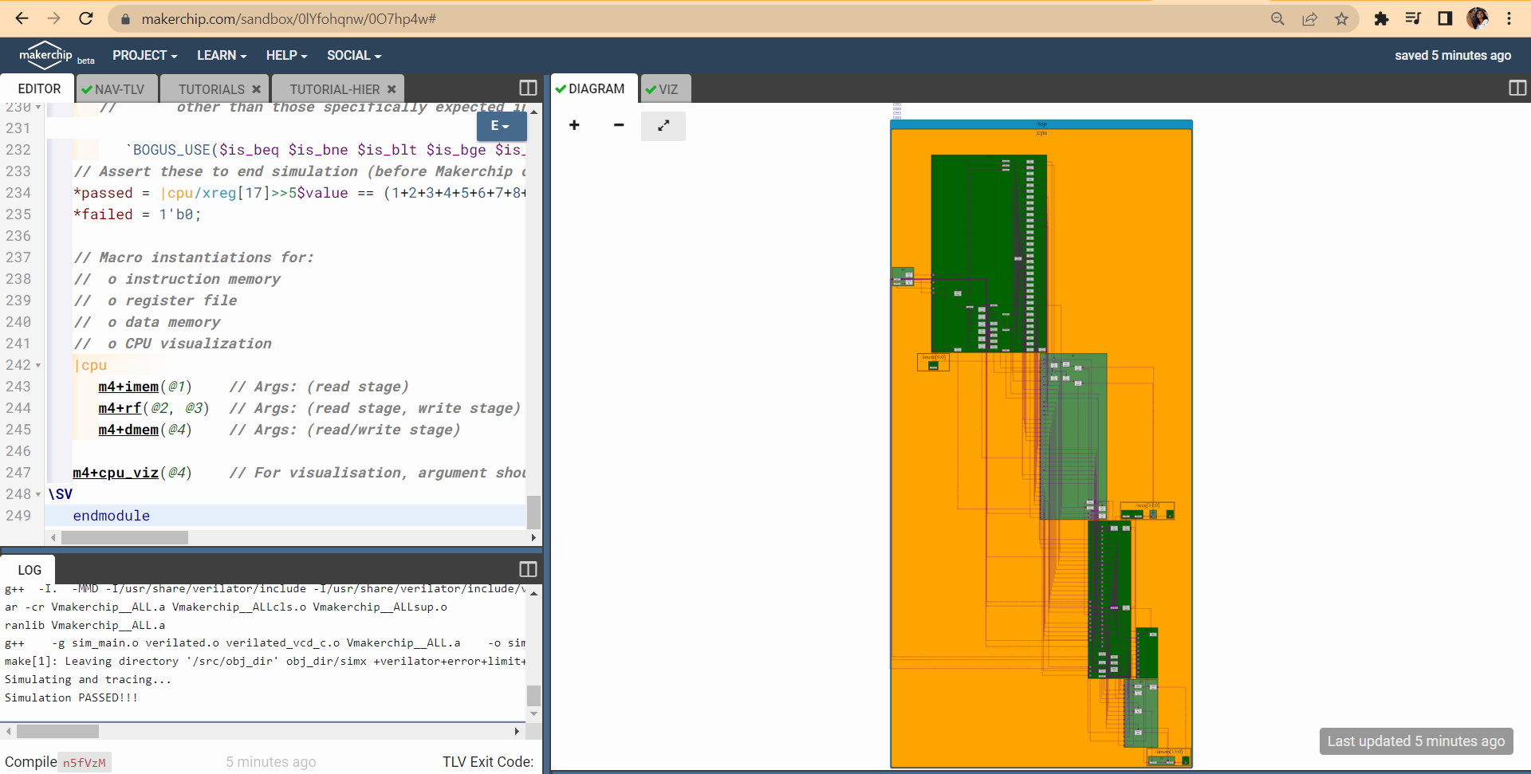Split the LOG pane view
This screenshot has height=774, width=1531.
click(528, 568)
